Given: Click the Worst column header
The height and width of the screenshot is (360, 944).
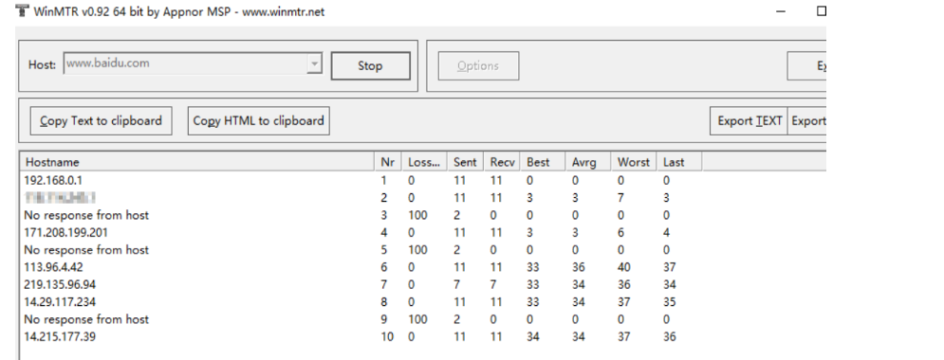Looking at the screenshot, I should coord(634,162).
